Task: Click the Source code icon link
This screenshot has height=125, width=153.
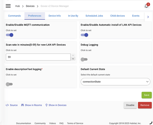Action: [x=7, y=105]
